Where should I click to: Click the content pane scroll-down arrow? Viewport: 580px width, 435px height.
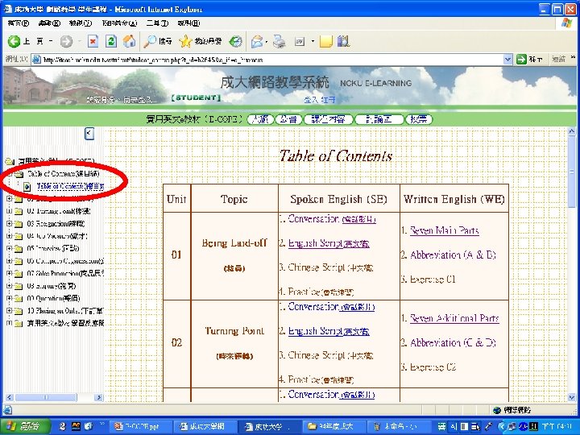[571, 398]
